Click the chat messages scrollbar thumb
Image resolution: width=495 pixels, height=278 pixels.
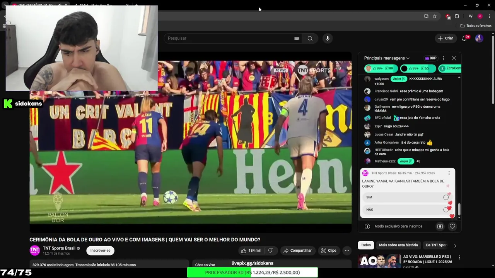(459, 210)
